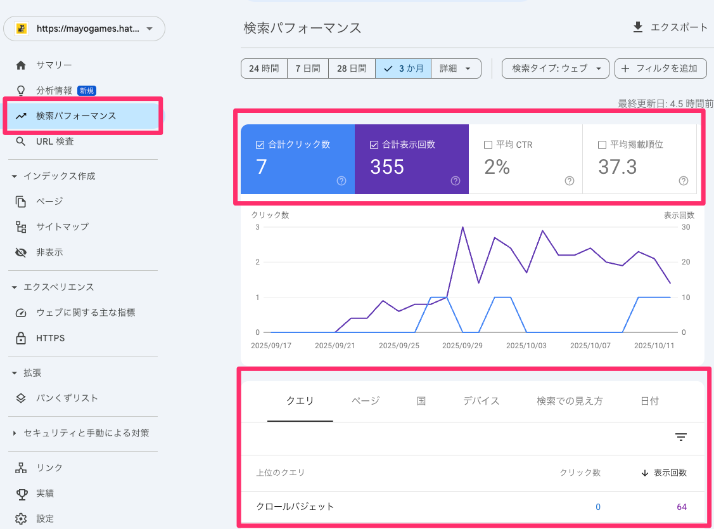Image resolution: width=714 pixels, height=529 pixels.
Task: Click the home icon beside サマリー
Action: [x=21, y=65]
